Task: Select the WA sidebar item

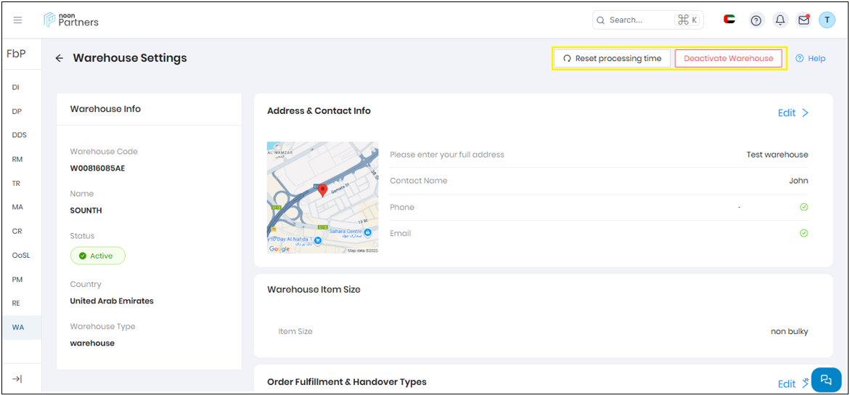Action: click(x=18, y=327)
